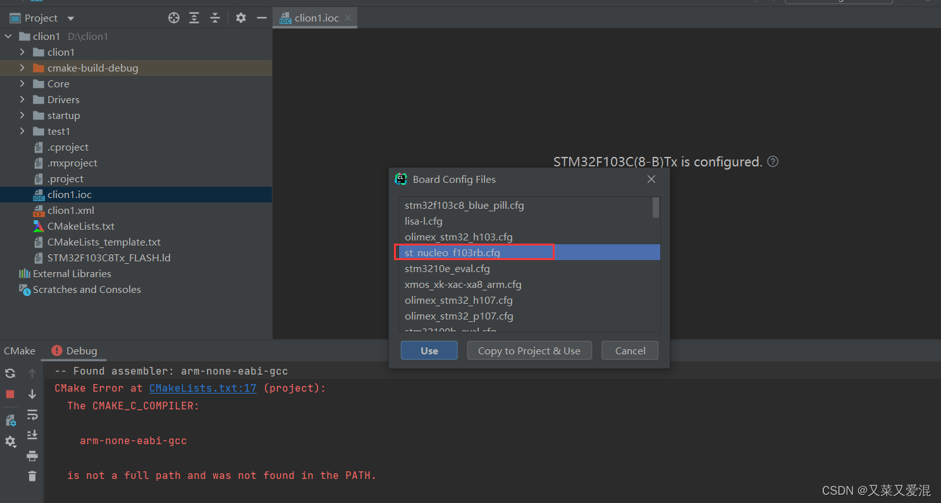Click scroll to end icon in CMake output
Image resolution: width=941 pixels, height=503 pixels.
(x=32, y=435)
